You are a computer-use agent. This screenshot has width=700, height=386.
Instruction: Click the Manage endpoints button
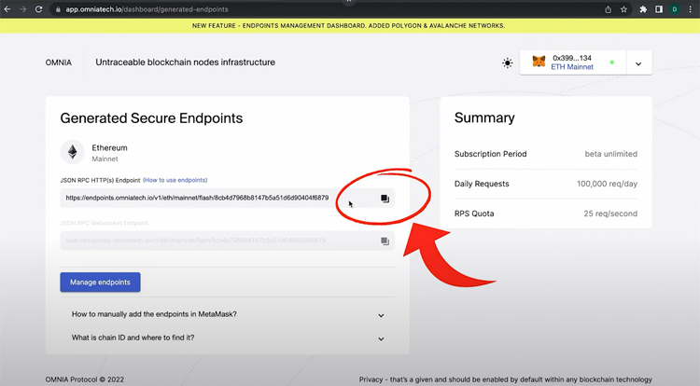pos(101,283)
